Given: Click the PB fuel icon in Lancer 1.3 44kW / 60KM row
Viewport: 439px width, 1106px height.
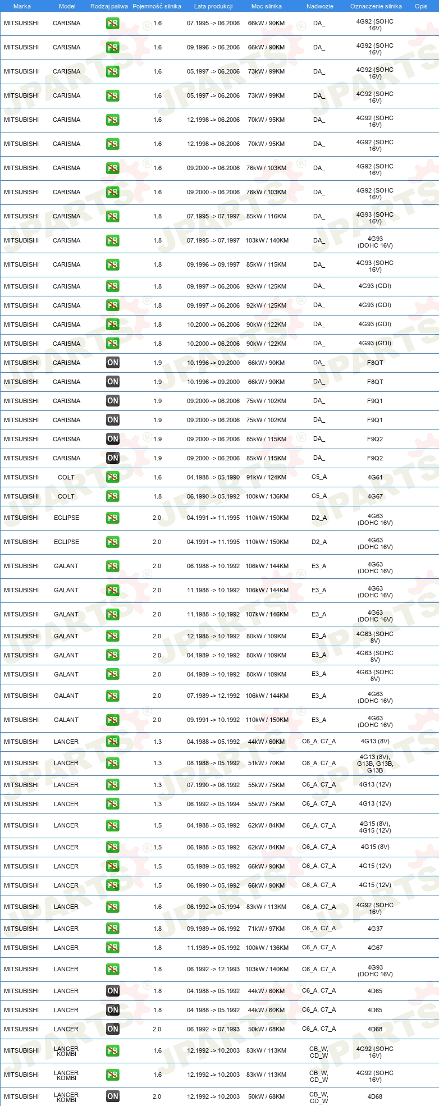Looking at the screenshot, I should 113,742.
